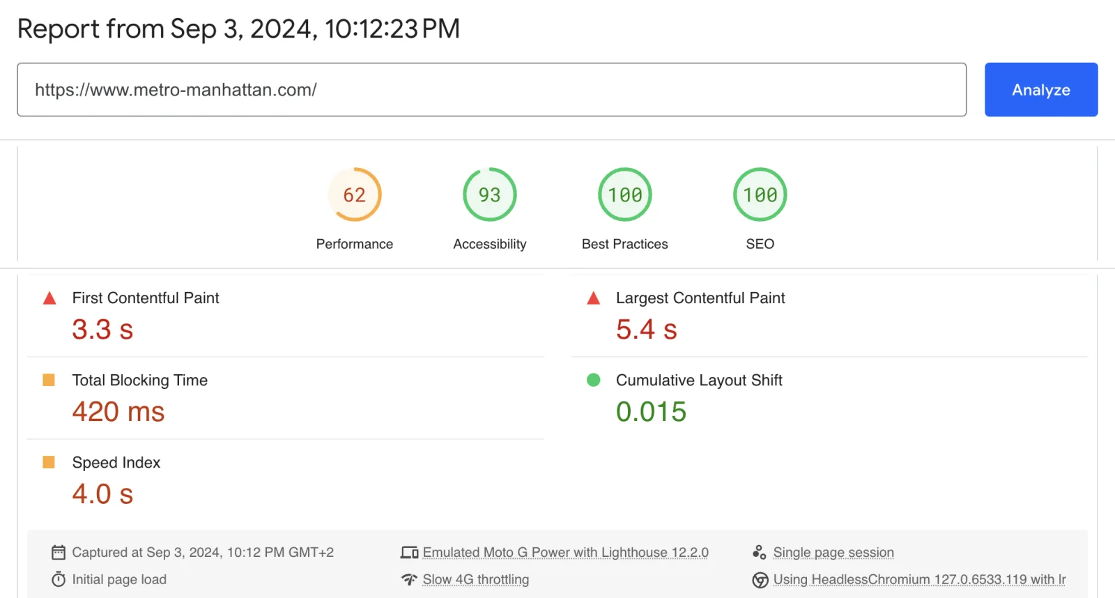Screen dimensions: 1115x598
Task: Click the orange square beside Speed Index
Action: tap(49, 462)
